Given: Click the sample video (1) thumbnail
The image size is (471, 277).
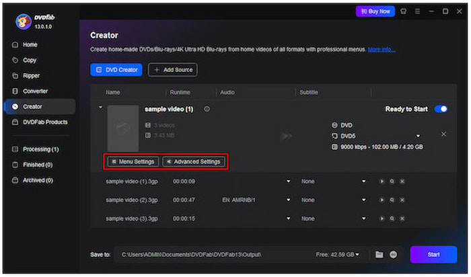Looking at the screenshot, I should pos(122,129).
